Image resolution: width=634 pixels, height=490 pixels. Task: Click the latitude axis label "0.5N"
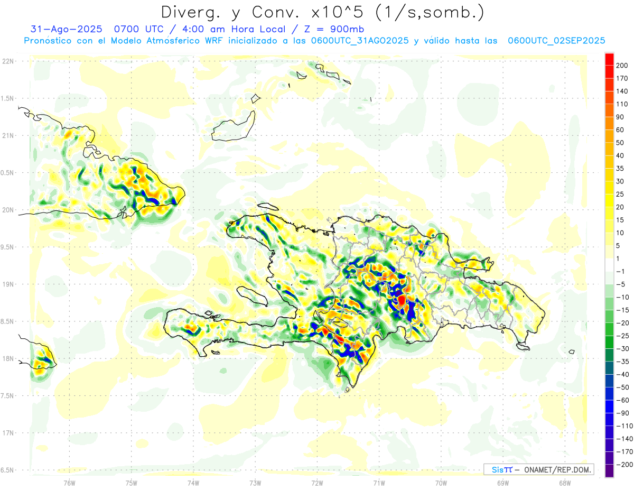(8, 173)
